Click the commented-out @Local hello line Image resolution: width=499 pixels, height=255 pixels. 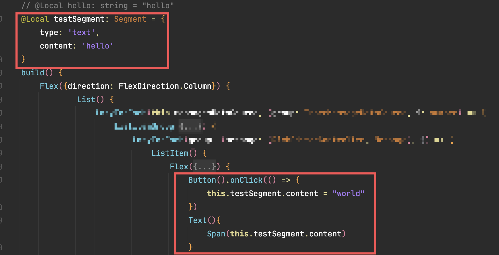[98, 6]
